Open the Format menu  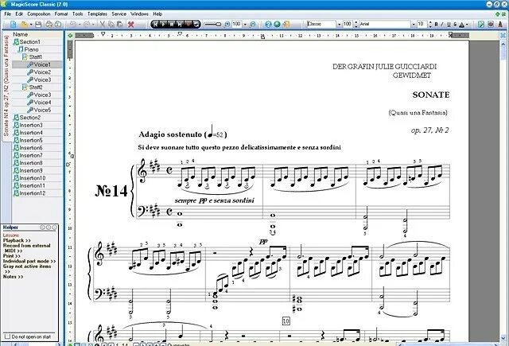click(61, 14)
